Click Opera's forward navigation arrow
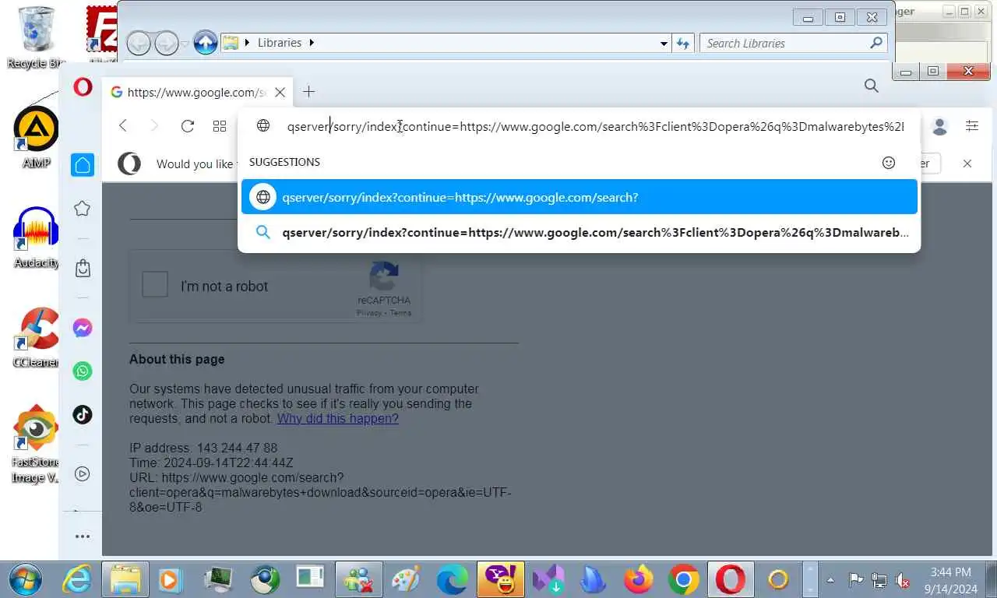Image resolution: width=997 pixels, height=598 pixels. (154, 126)
